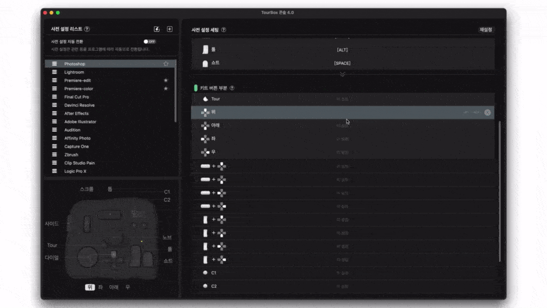The width and height of the screenshot is (547, 308).
Task: Select the Logic Pro X preset
Action: (x=110, y=172)
